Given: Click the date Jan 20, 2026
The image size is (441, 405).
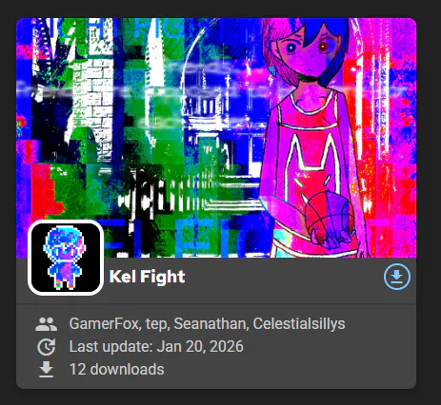Looking at the screenshot, I should pos(200,346).
